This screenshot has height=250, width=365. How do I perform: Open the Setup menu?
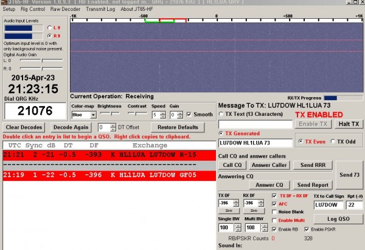(x=9, y=9)
